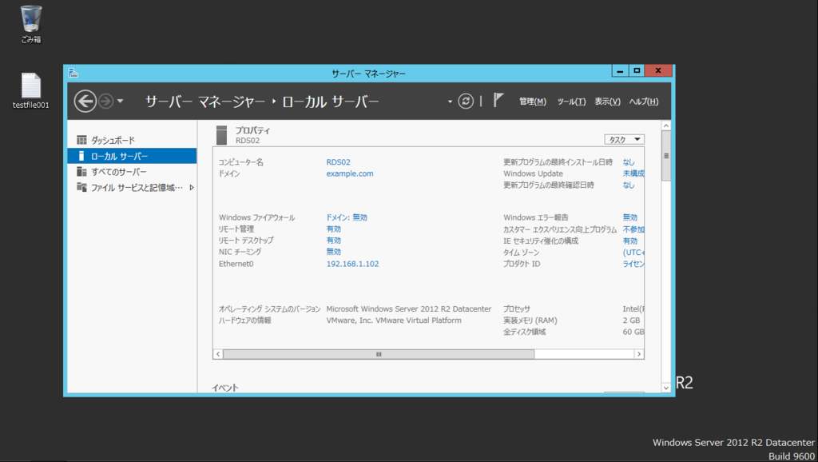Viewport: 818px width, 462px height.
Task: Click the VMware Virtual Platform hardware text
Action: [x=393, y=320]
